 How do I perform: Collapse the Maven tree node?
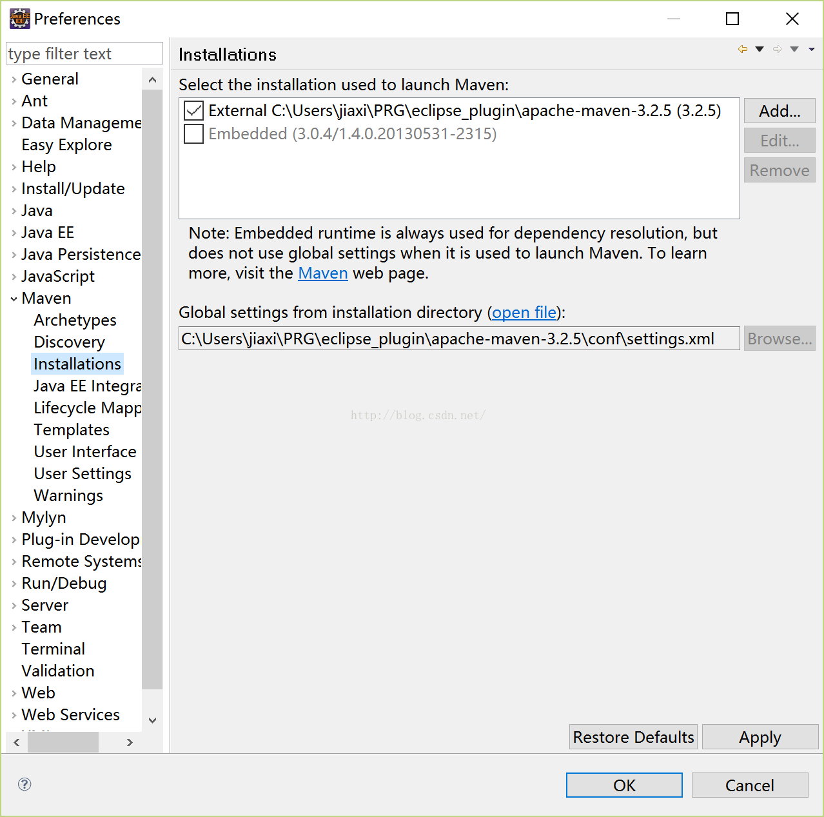pos(14,299)
